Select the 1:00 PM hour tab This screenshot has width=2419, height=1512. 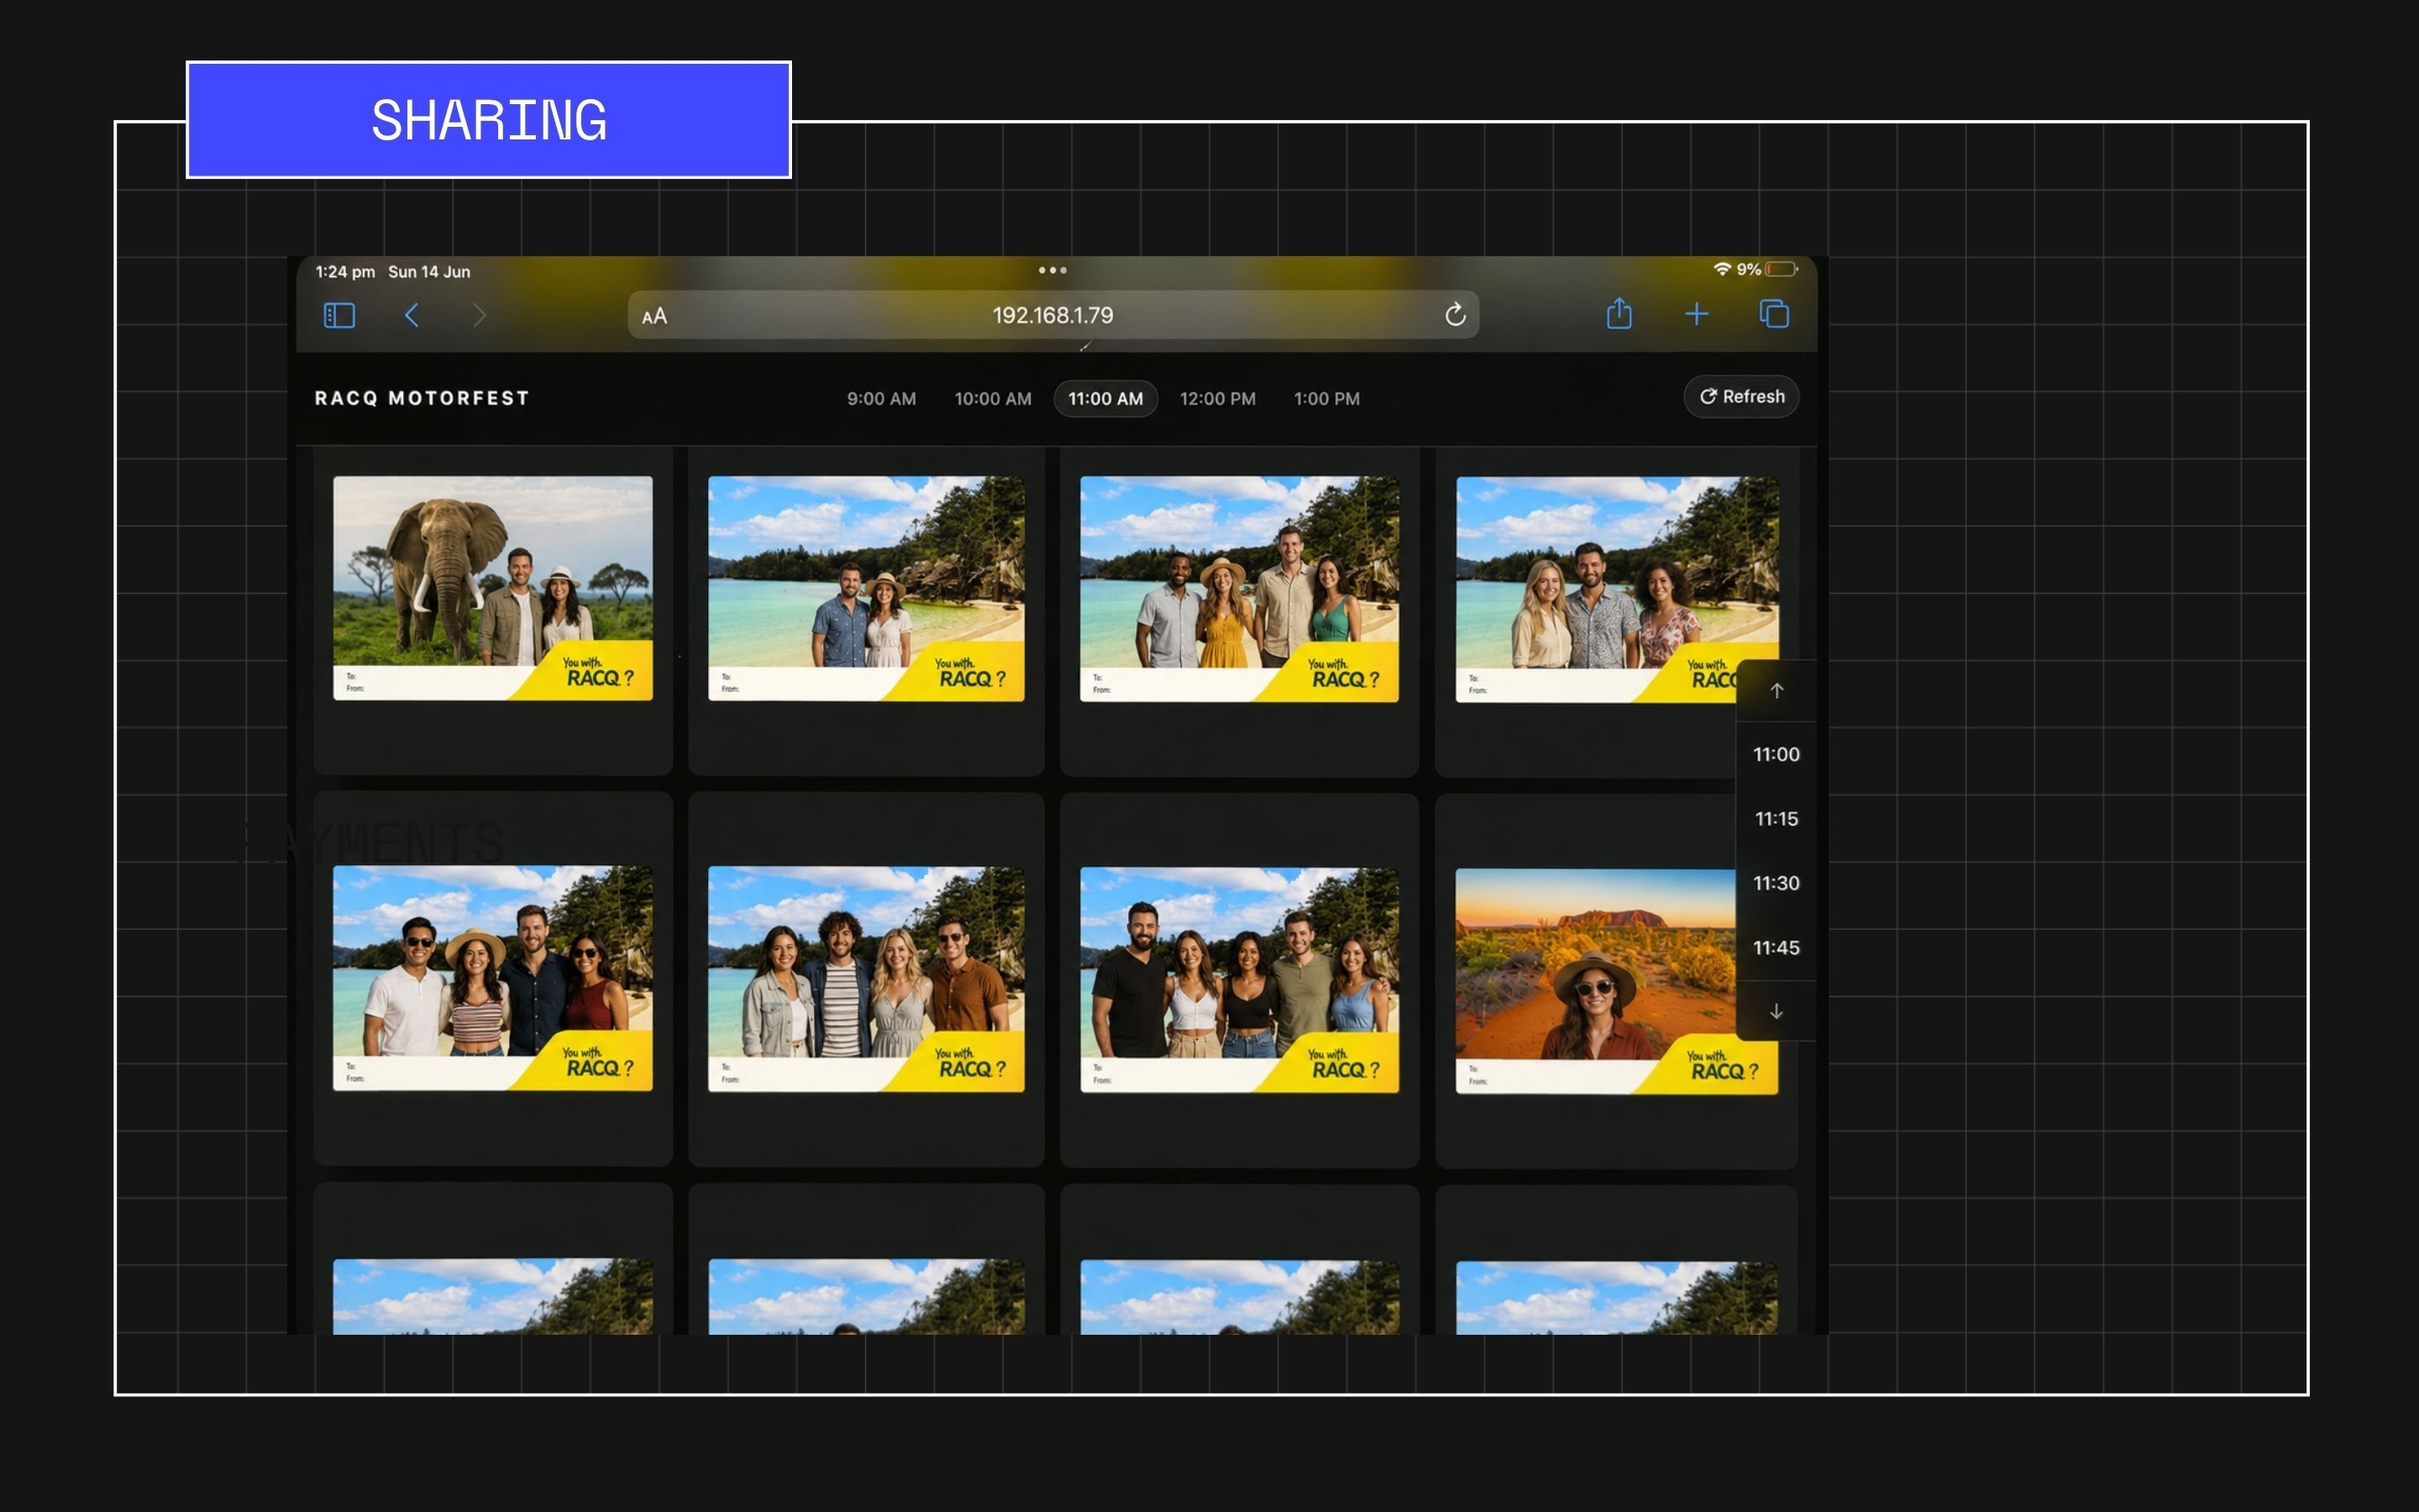[1326, 399]
